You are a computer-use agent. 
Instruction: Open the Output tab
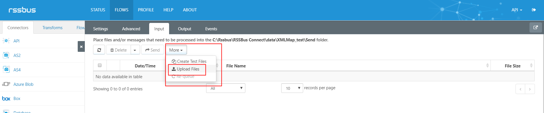184,29
